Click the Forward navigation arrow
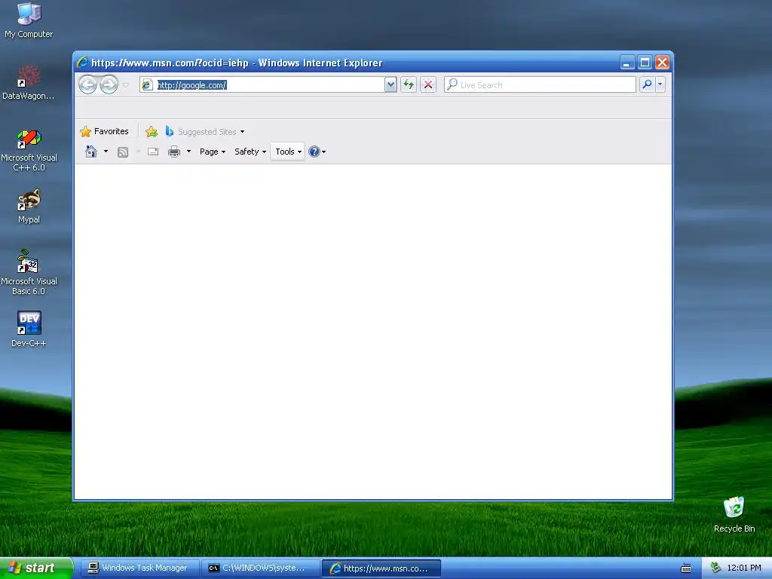 (109, 84)
